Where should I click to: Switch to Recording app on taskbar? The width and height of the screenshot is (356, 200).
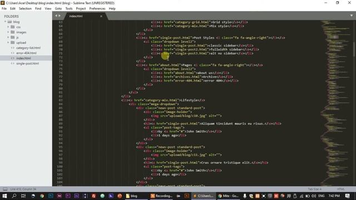pos(161,196)
